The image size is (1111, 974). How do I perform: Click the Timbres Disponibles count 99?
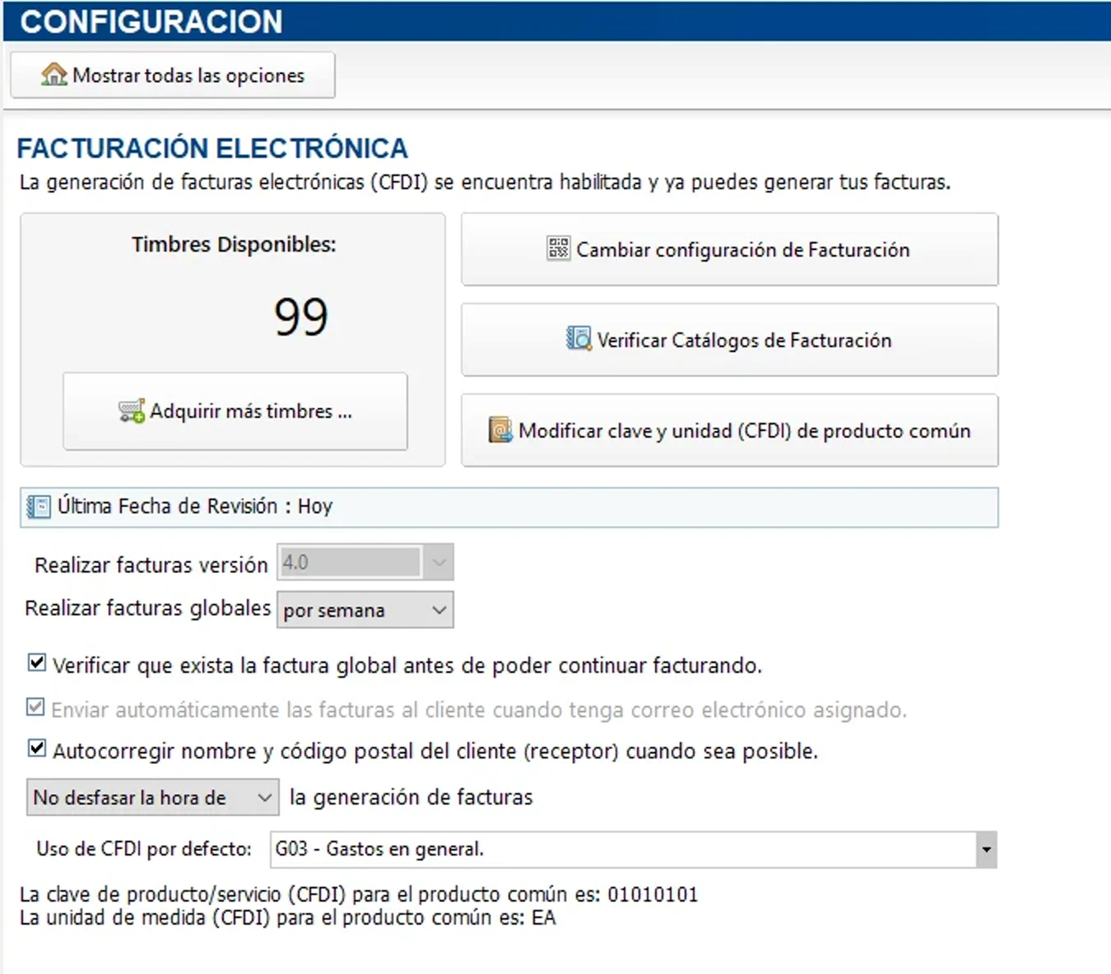(301, 317)
